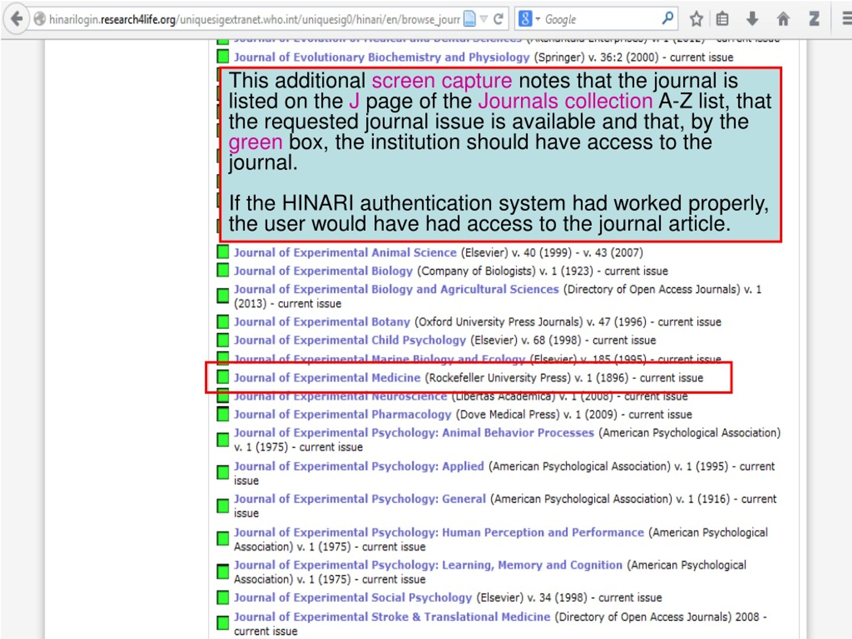Click the site identity globe icon
The image size is (852, 639).
point(39,19)
